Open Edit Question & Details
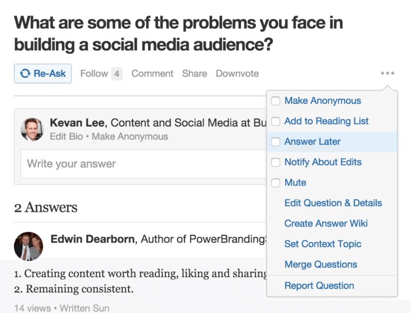The width and height of the screenshot is (411, 313). point(333,203)
